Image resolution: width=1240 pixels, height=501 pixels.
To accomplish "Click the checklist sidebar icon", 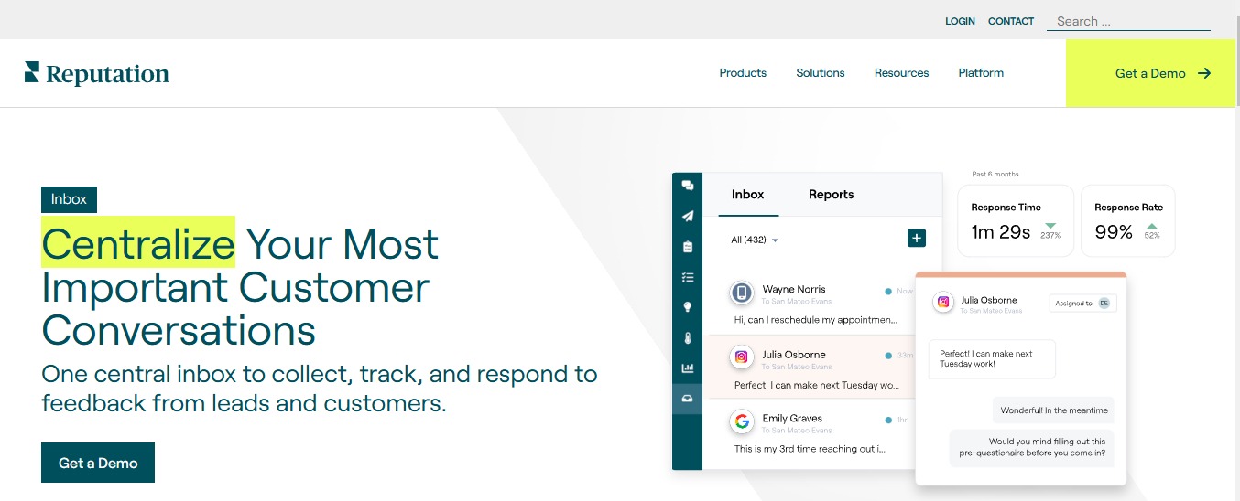I will point(688,277).
